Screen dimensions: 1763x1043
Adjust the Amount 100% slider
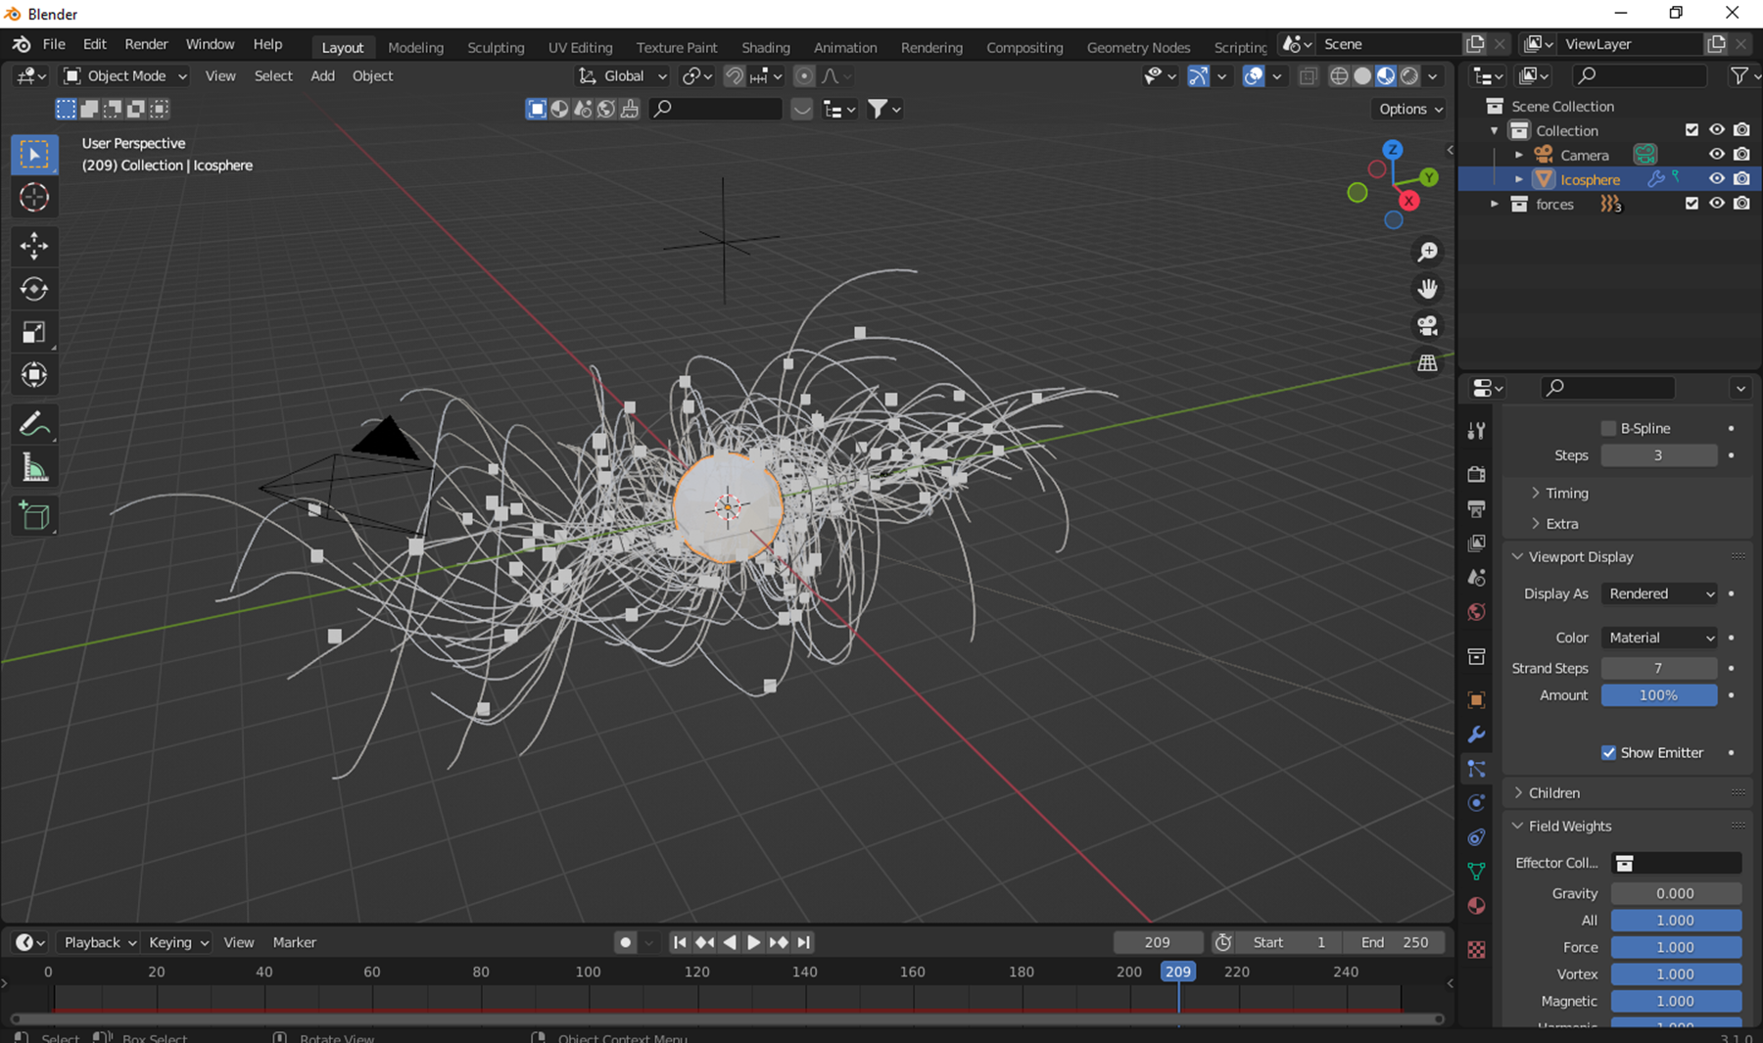(1659, 695)
